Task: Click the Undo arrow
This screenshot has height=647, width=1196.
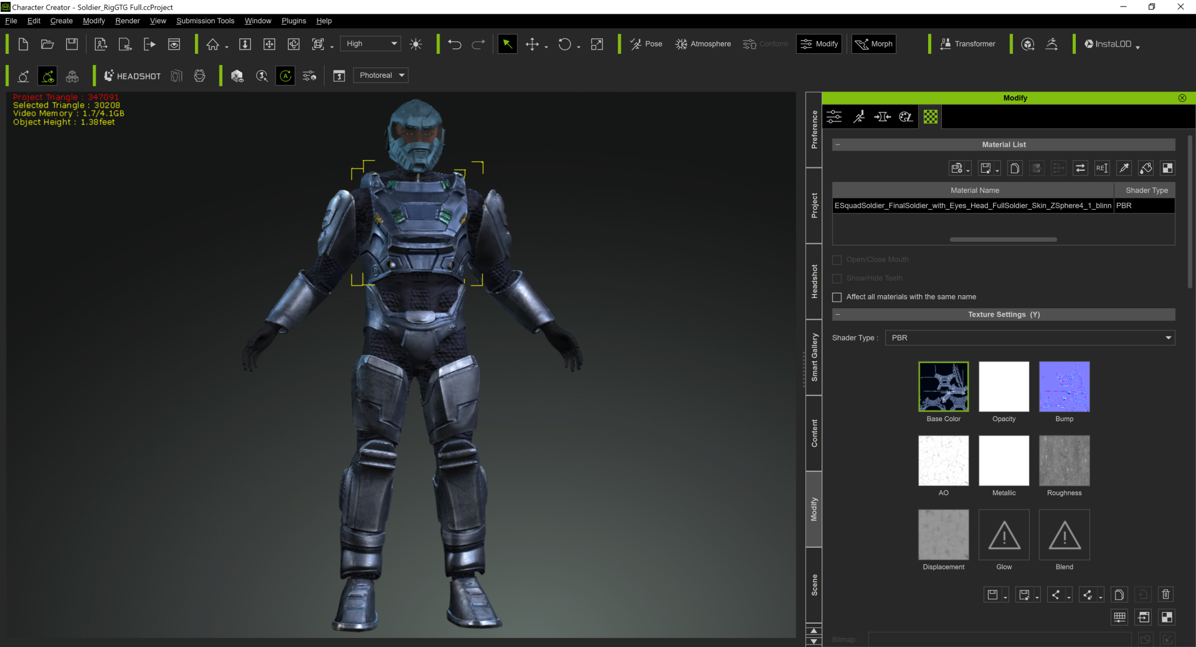Action: (454, 44)
